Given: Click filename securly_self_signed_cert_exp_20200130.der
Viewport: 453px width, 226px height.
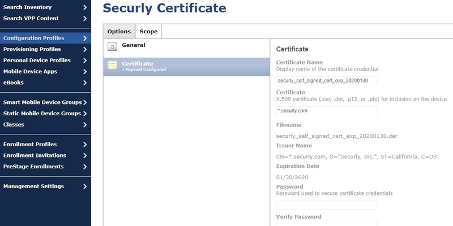Looking at the screenshot, I should pyautogui.click(x=337, y=136).
